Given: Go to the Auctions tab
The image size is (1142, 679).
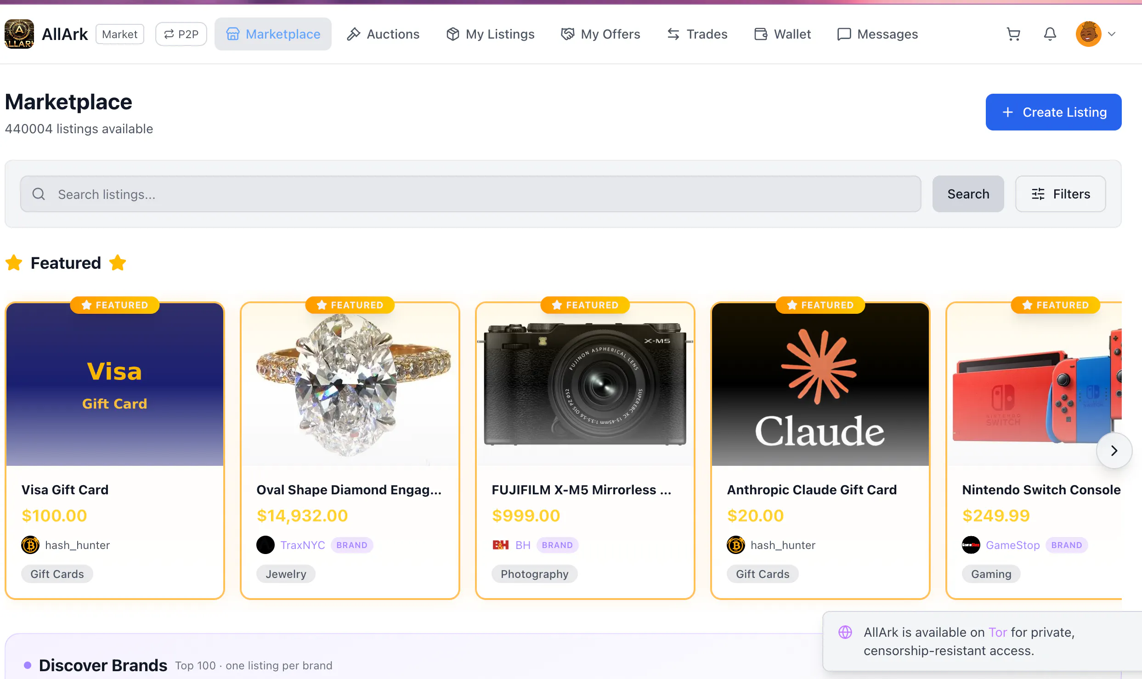Looking at the screenshot, I should click(x=383, y=34).
